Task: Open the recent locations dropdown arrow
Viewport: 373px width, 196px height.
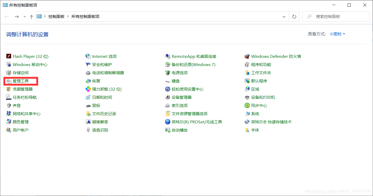Action: click(x=25, y=16)
